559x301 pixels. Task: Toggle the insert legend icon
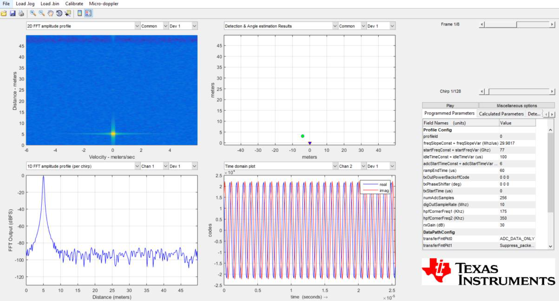coord(88,13)
